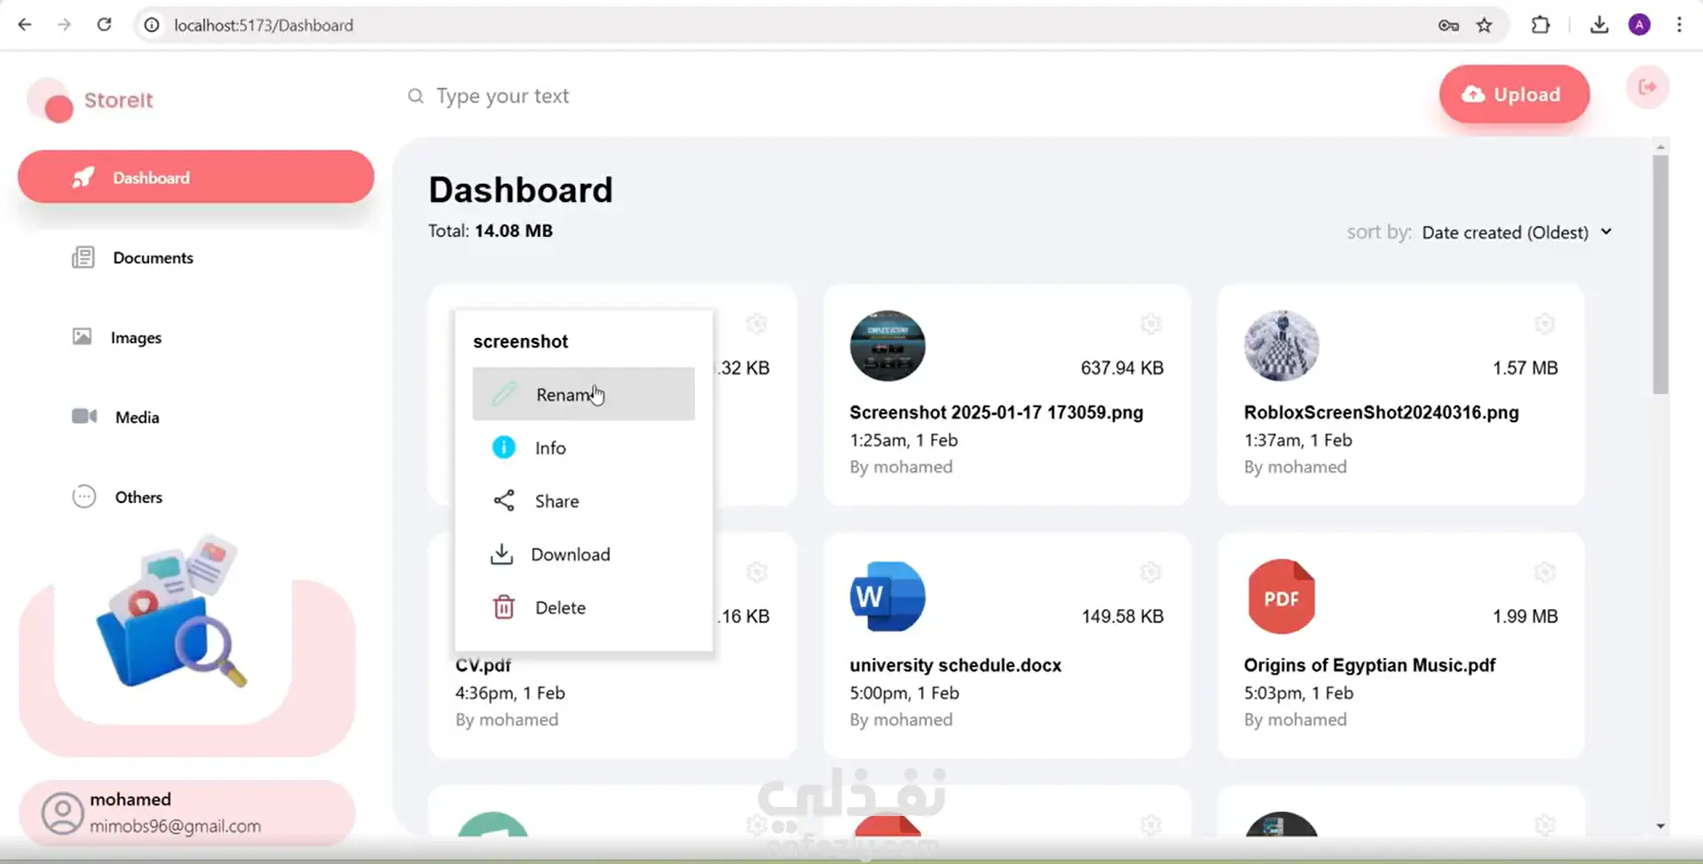Open the Chrome profile avatar
Screen dimensions: 1703x864
tap(1640, 25)
